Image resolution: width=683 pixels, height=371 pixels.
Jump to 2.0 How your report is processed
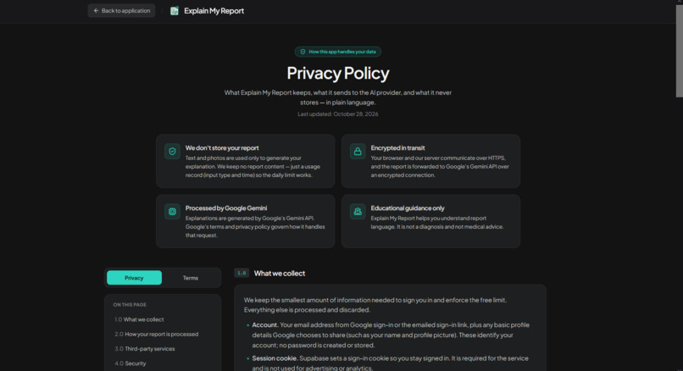[157, 334]
